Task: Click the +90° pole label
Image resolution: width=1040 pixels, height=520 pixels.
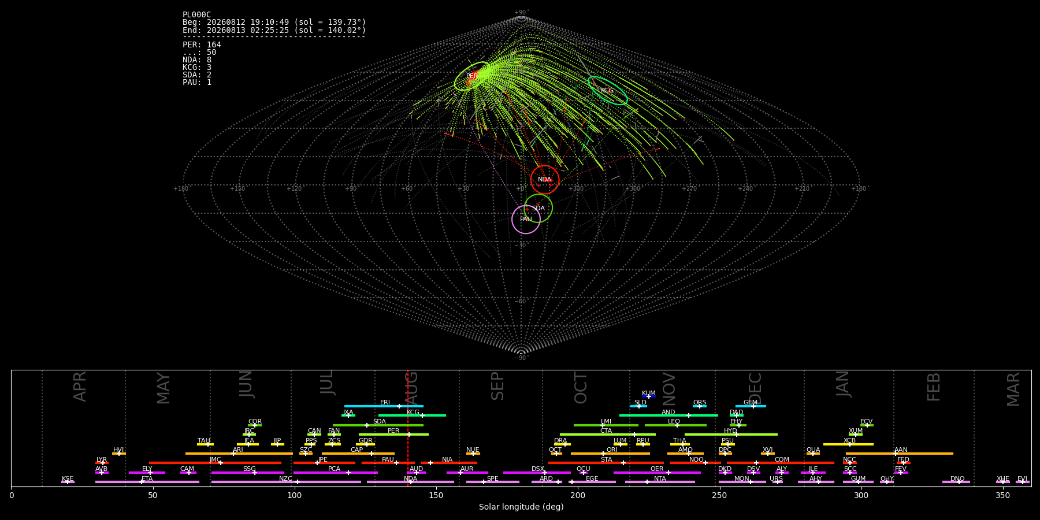Action: point(521,13)
